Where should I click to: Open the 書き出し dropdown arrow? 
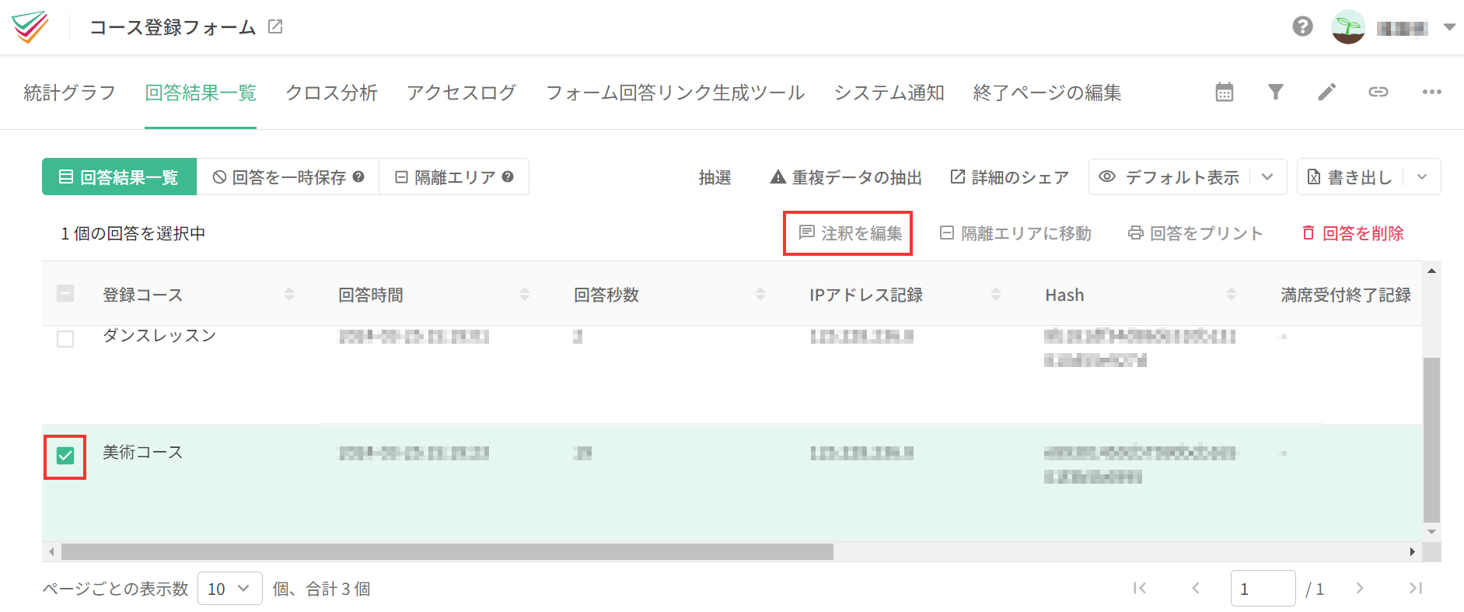[1422, 177]
